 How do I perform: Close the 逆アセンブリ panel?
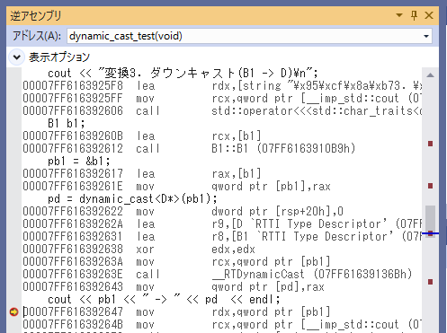pyautogui.click(x=429, y=15)
